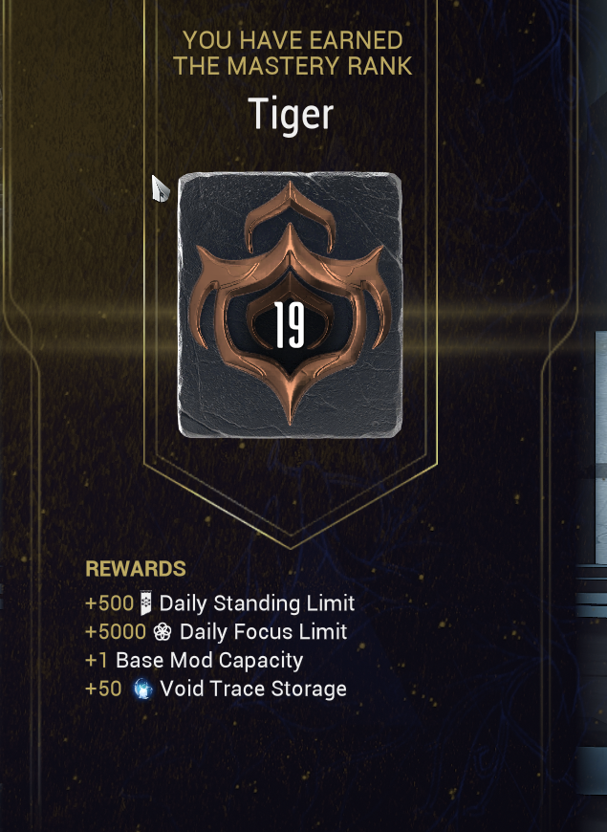
Task: Click THE MASTERY RANK heading text
Action: click(293, 66)
